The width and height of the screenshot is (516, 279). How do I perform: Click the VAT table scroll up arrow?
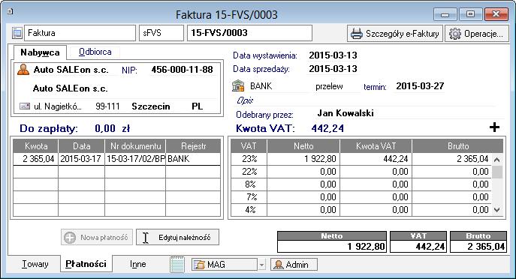[497, 160]
